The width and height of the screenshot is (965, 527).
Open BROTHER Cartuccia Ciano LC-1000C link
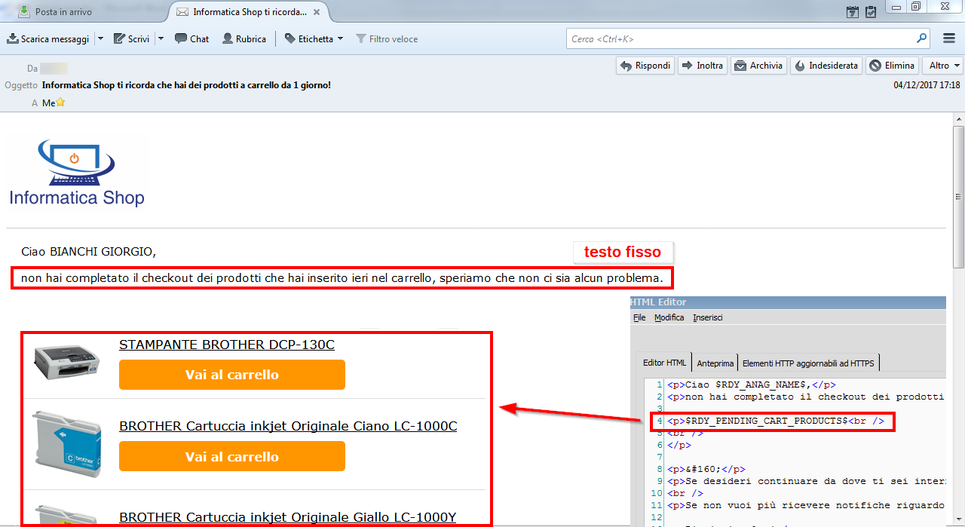click(288, 426)
